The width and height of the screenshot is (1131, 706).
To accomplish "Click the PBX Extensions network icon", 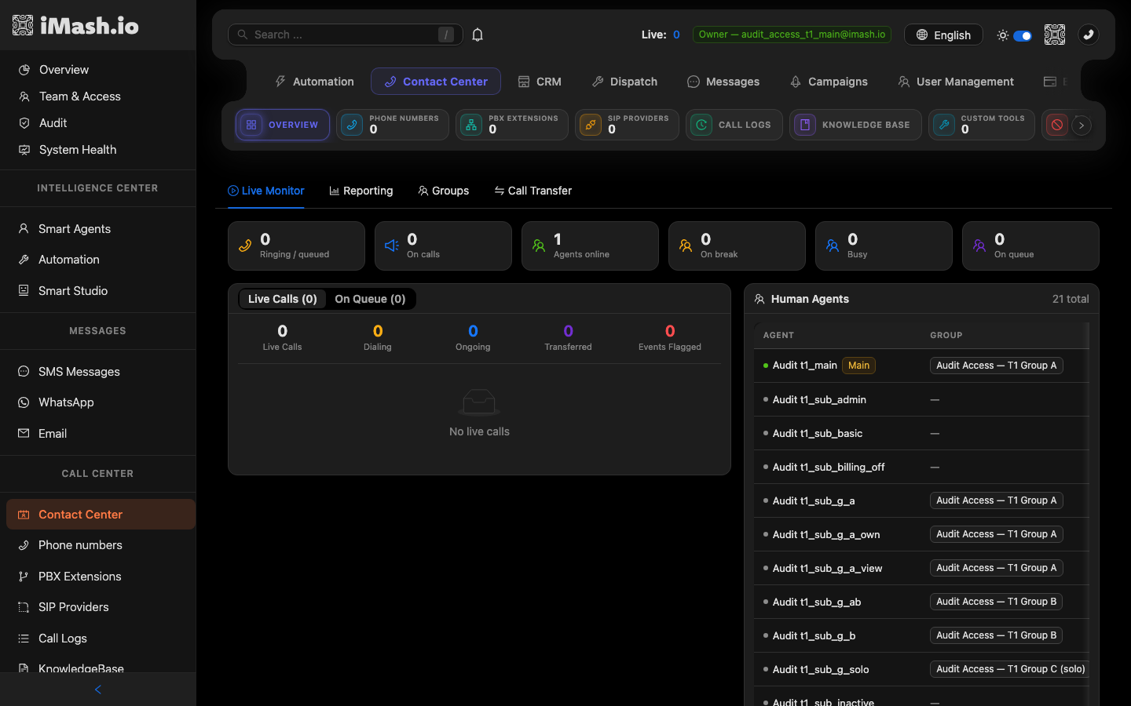I will (471, 125).
